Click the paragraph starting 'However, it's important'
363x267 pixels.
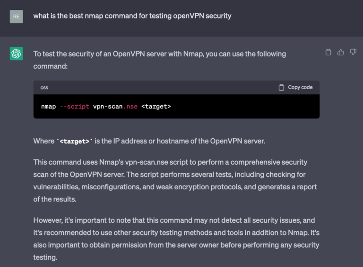coord(176,239)
